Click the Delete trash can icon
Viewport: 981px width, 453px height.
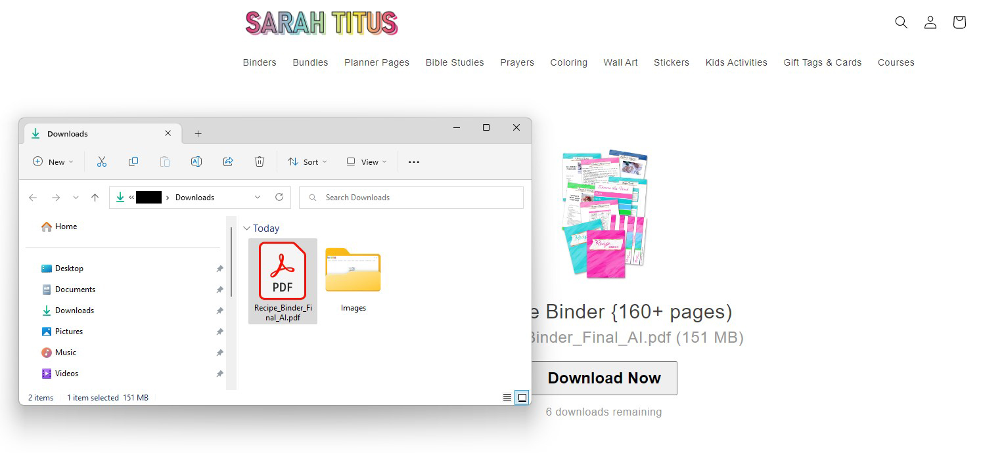[260, 162]
